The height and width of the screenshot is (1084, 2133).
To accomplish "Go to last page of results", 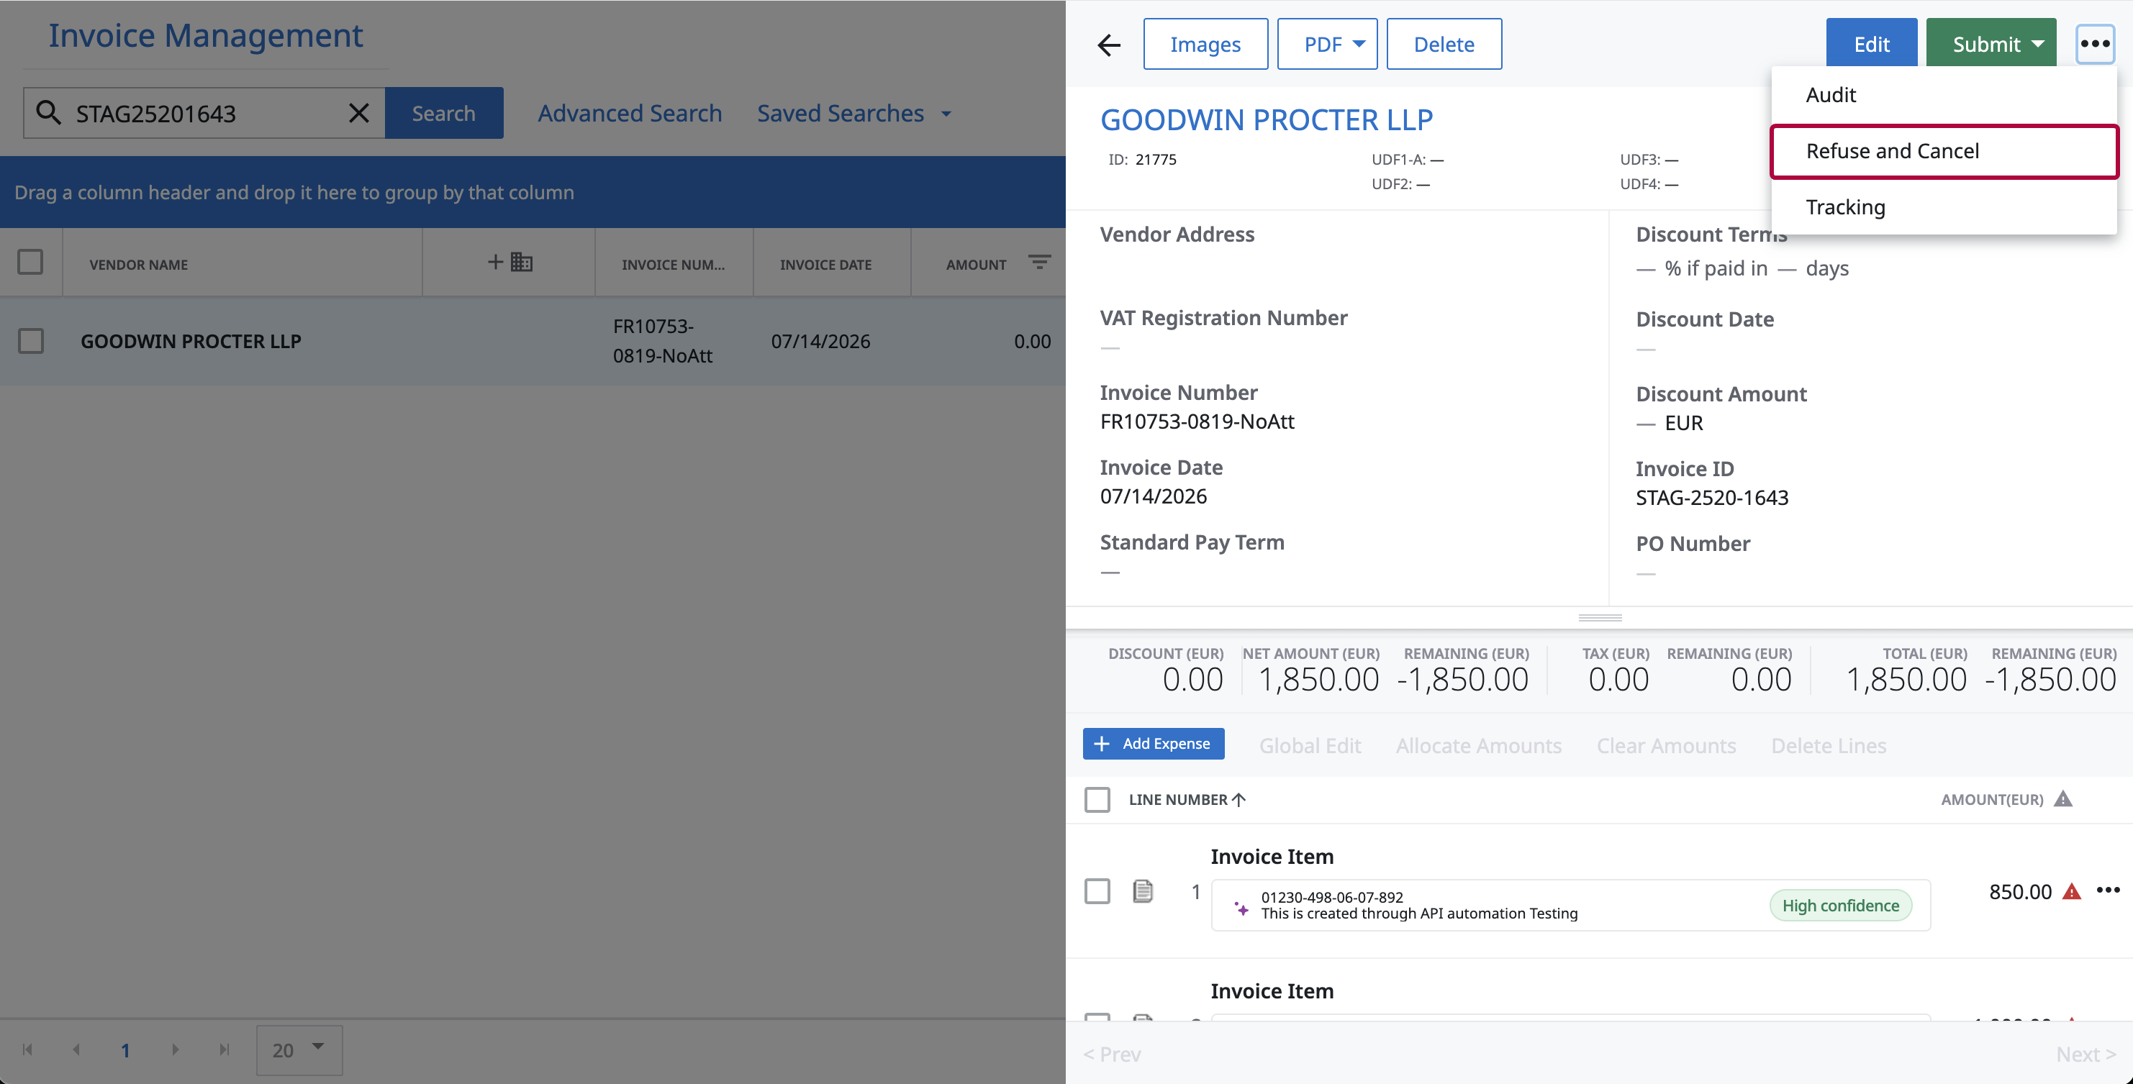I will (224, 1049).
